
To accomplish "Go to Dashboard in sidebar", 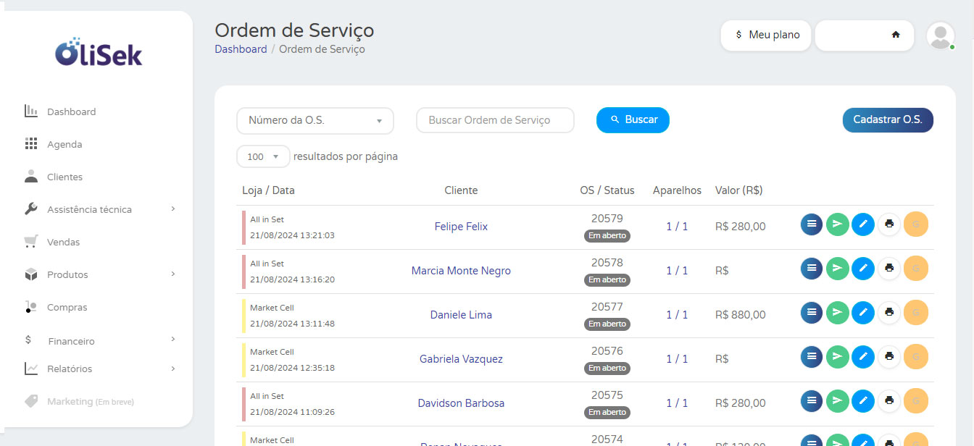I will (x=71, y=111).
